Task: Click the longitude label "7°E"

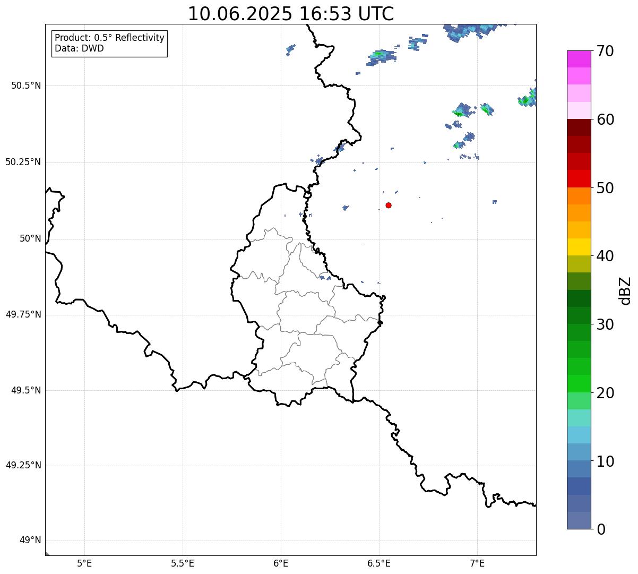Action: (477, 563)
